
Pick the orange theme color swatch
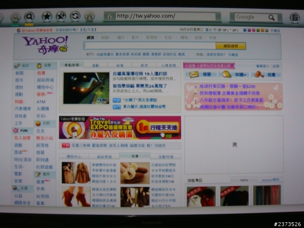[262, 30]
